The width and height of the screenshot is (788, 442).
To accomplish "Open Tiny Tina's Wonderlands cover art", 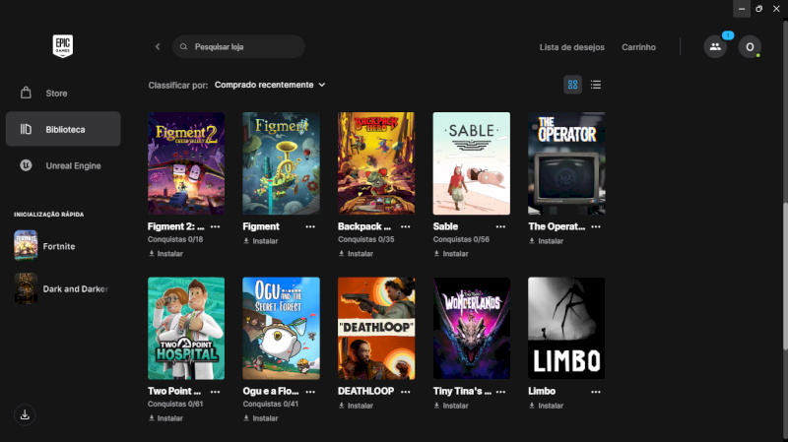I will coord(472,328).
